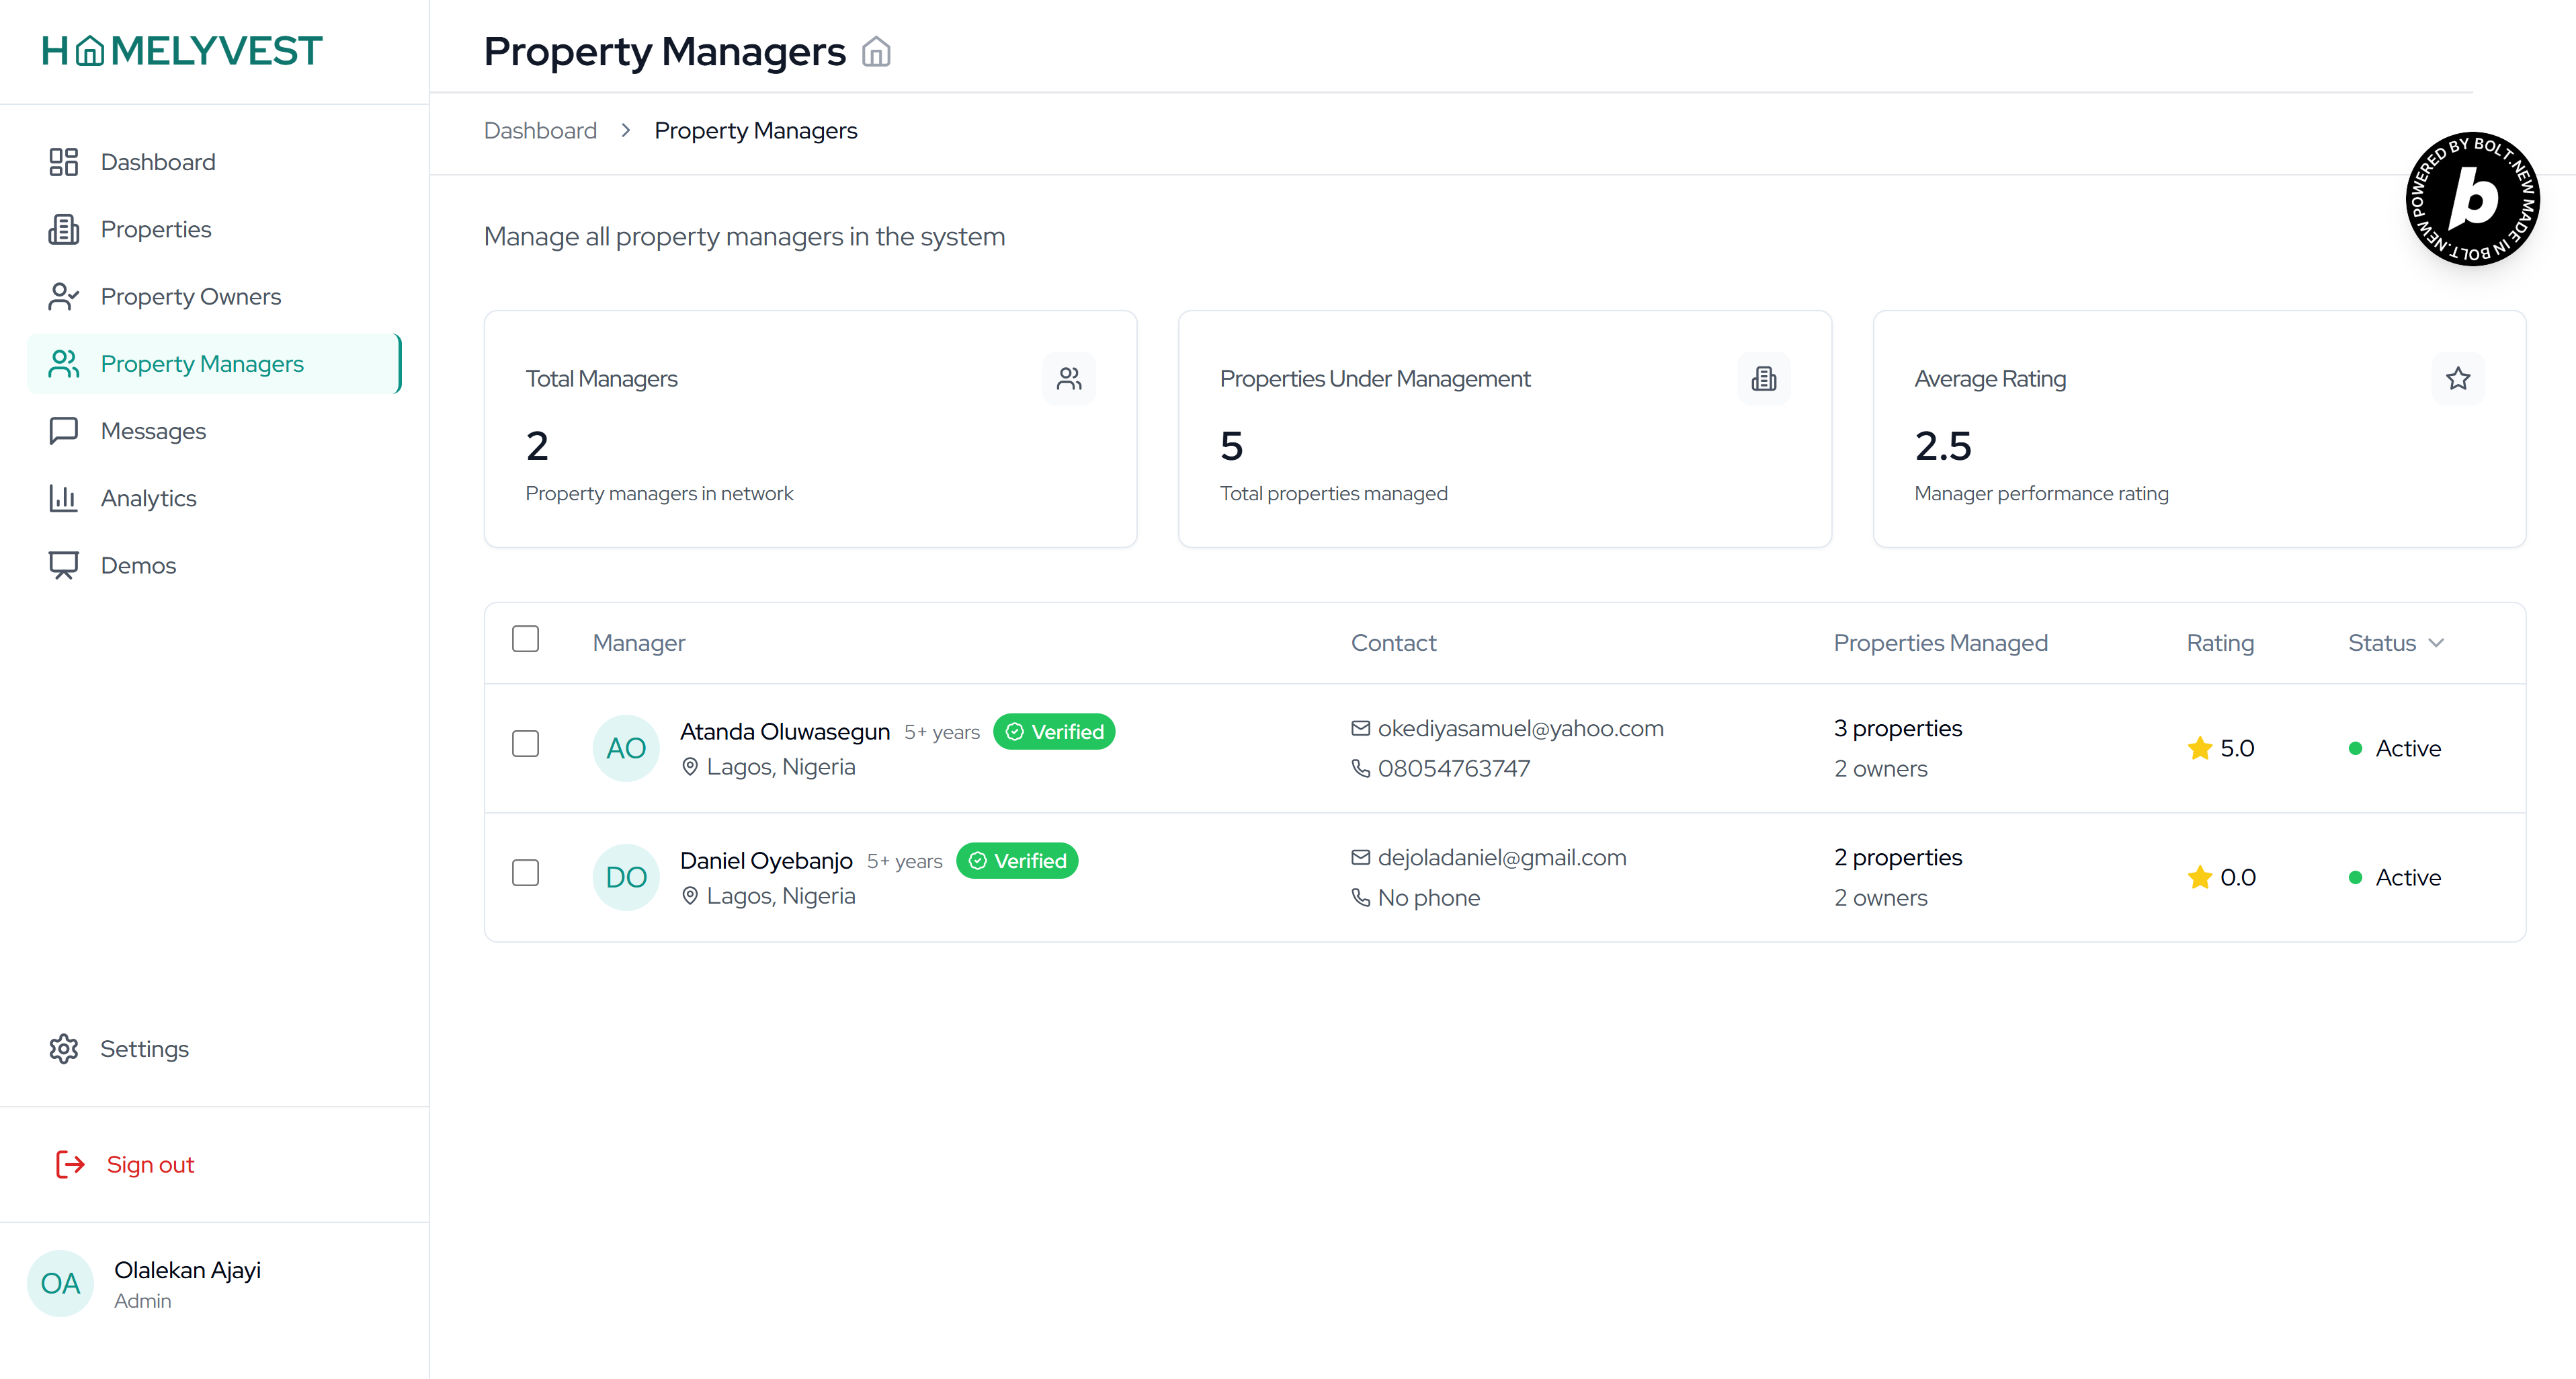
Task: Click the Total Managers people icon
Action: pos(1069,379)
